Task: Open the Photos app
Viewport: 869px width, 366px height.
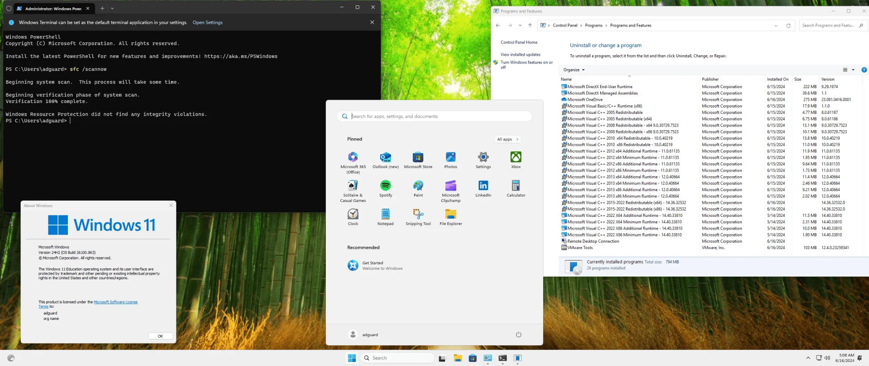Action: [x=451, y=160]
